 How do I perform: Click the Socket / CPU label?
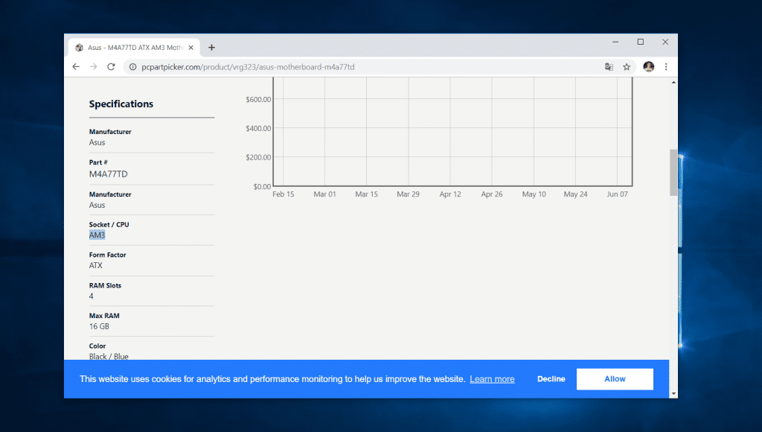click(109, 224)
